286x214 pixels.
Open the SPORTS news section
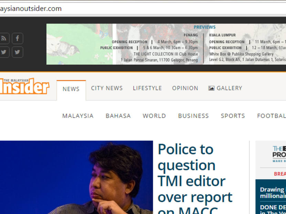(x=233, y=116)
